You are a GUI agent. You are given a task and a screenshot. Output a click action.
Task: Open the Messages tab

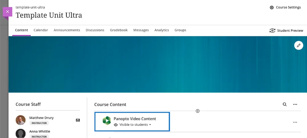click(141, 30)
